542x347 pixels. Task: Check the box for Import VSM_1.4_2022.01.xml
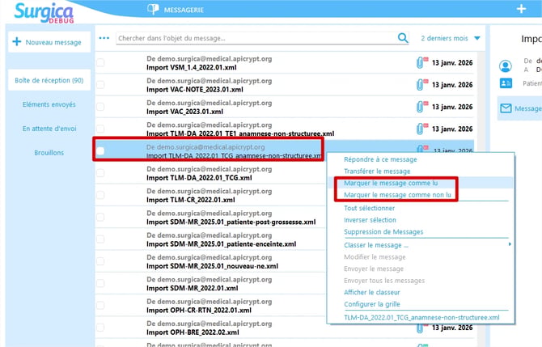click(100, 62)
